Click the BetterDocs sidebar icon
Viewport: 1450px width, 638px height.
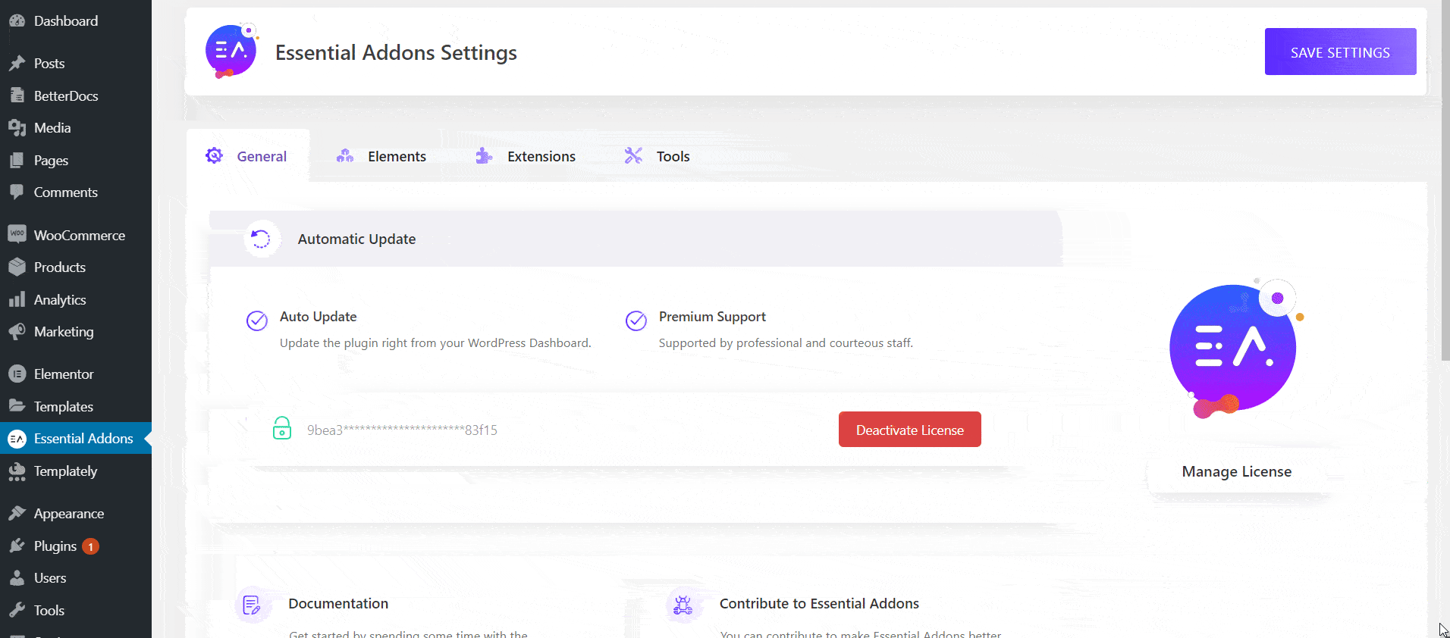17,95
